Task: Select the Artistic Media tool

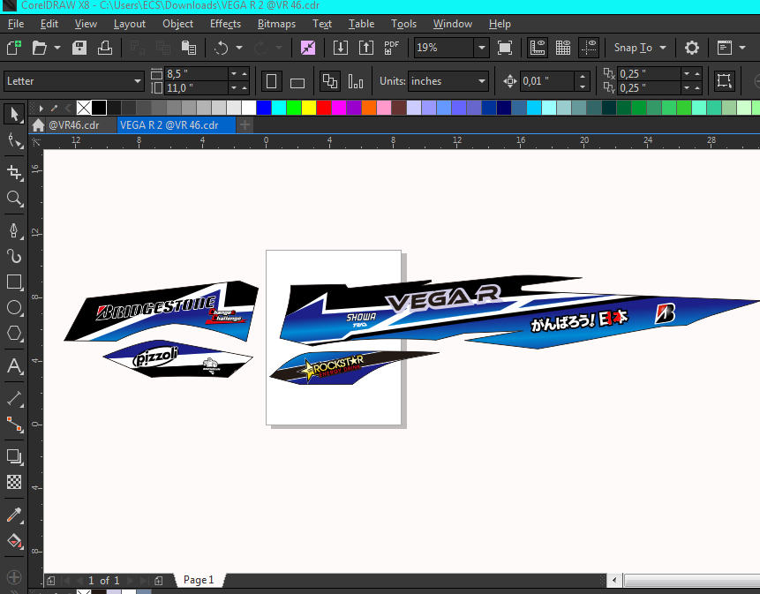Action: pyautogui.click(x=13, y=256)
